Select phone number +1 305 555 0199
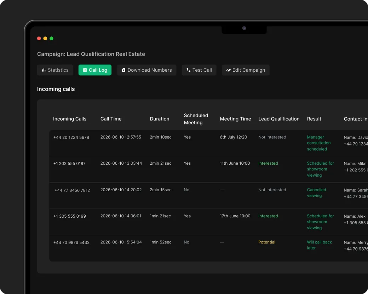 [x=69, y=216]
